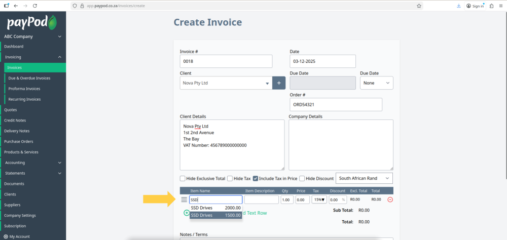Image resolution: width=507 pixels, height=240 pixels.
Task: Click the Sign in button in the browser
Action: click(x=475, y=6)
